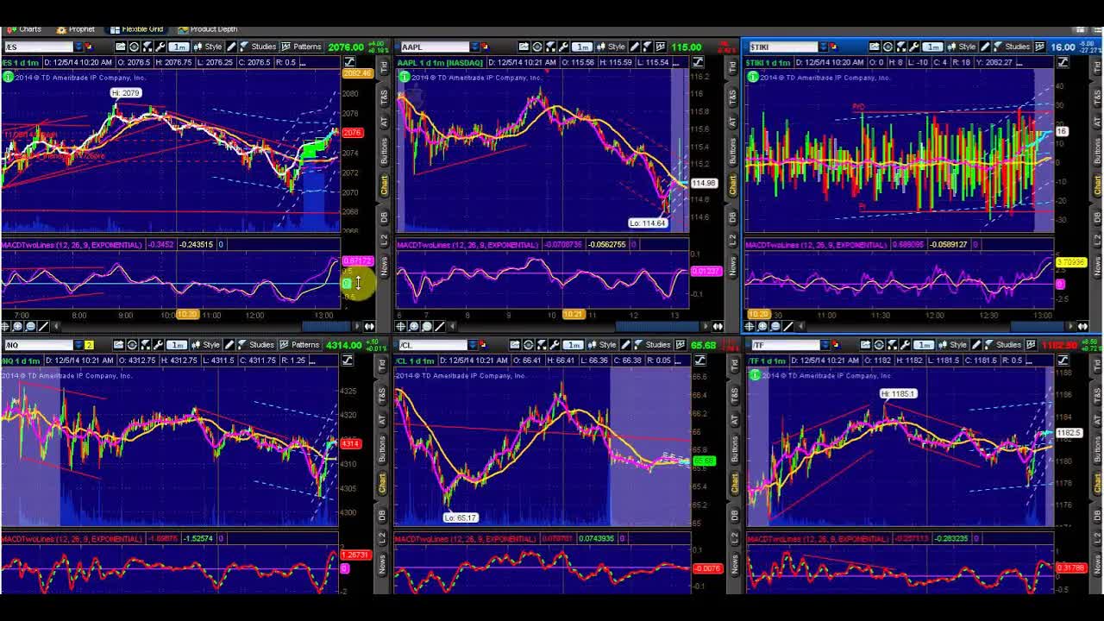This screenshot has width=1104, height=621.
Task: Select line drawing tool below AAPL chart
Action: point(440,326)
